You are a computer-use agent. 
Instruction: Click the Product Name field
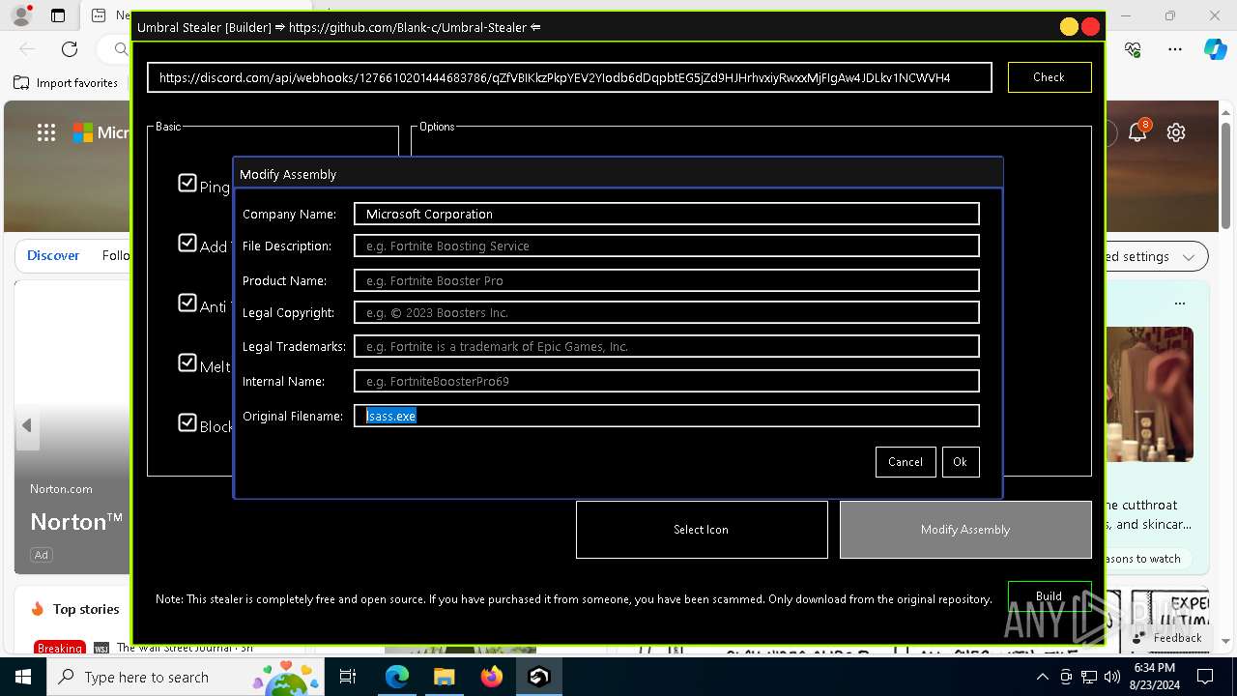pos(667,280)
